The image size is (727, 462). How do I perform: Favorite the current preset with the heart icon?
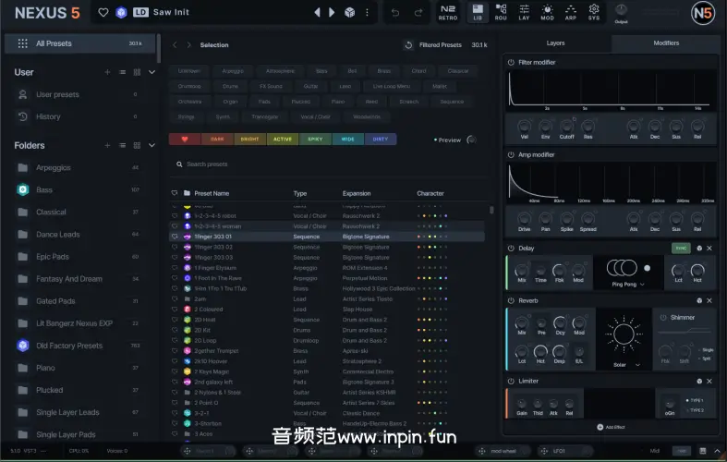pos(103,12)
